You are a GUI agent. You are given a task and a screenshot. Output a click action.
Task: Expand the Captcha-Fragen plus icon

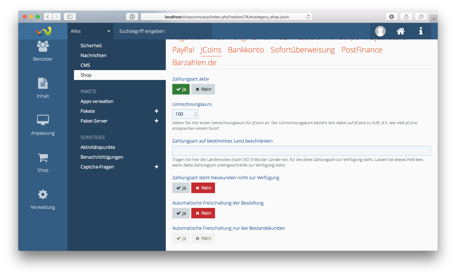(156, 167)
